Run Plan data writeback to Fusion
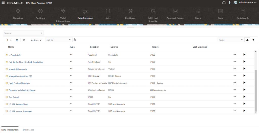Image resolution: width=262 pixels, height=134 pixels. (x=244, y=90)
